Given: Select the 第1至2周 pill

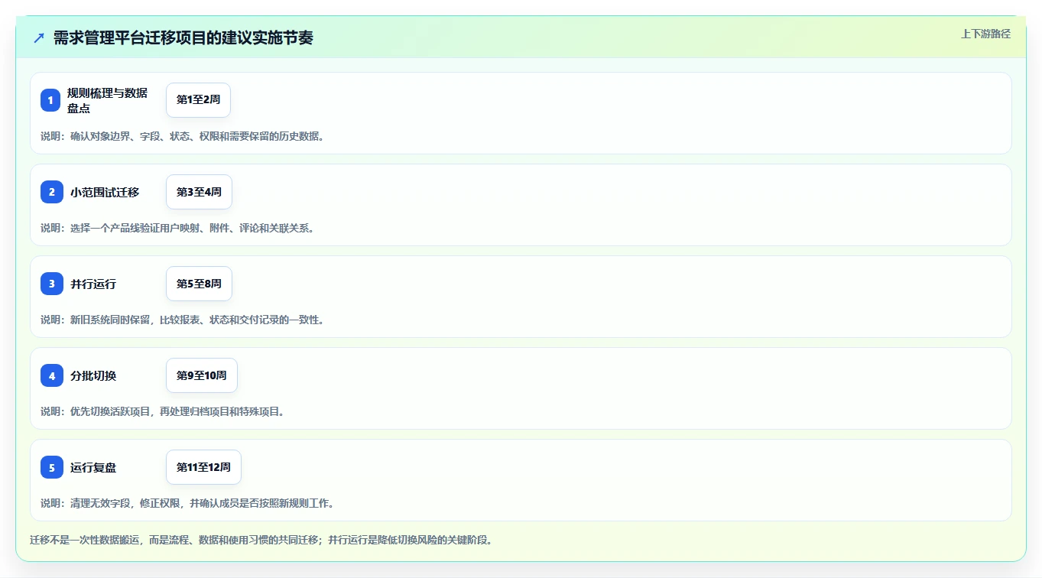Looking at the screenshot, I should [x=198, y=100].
